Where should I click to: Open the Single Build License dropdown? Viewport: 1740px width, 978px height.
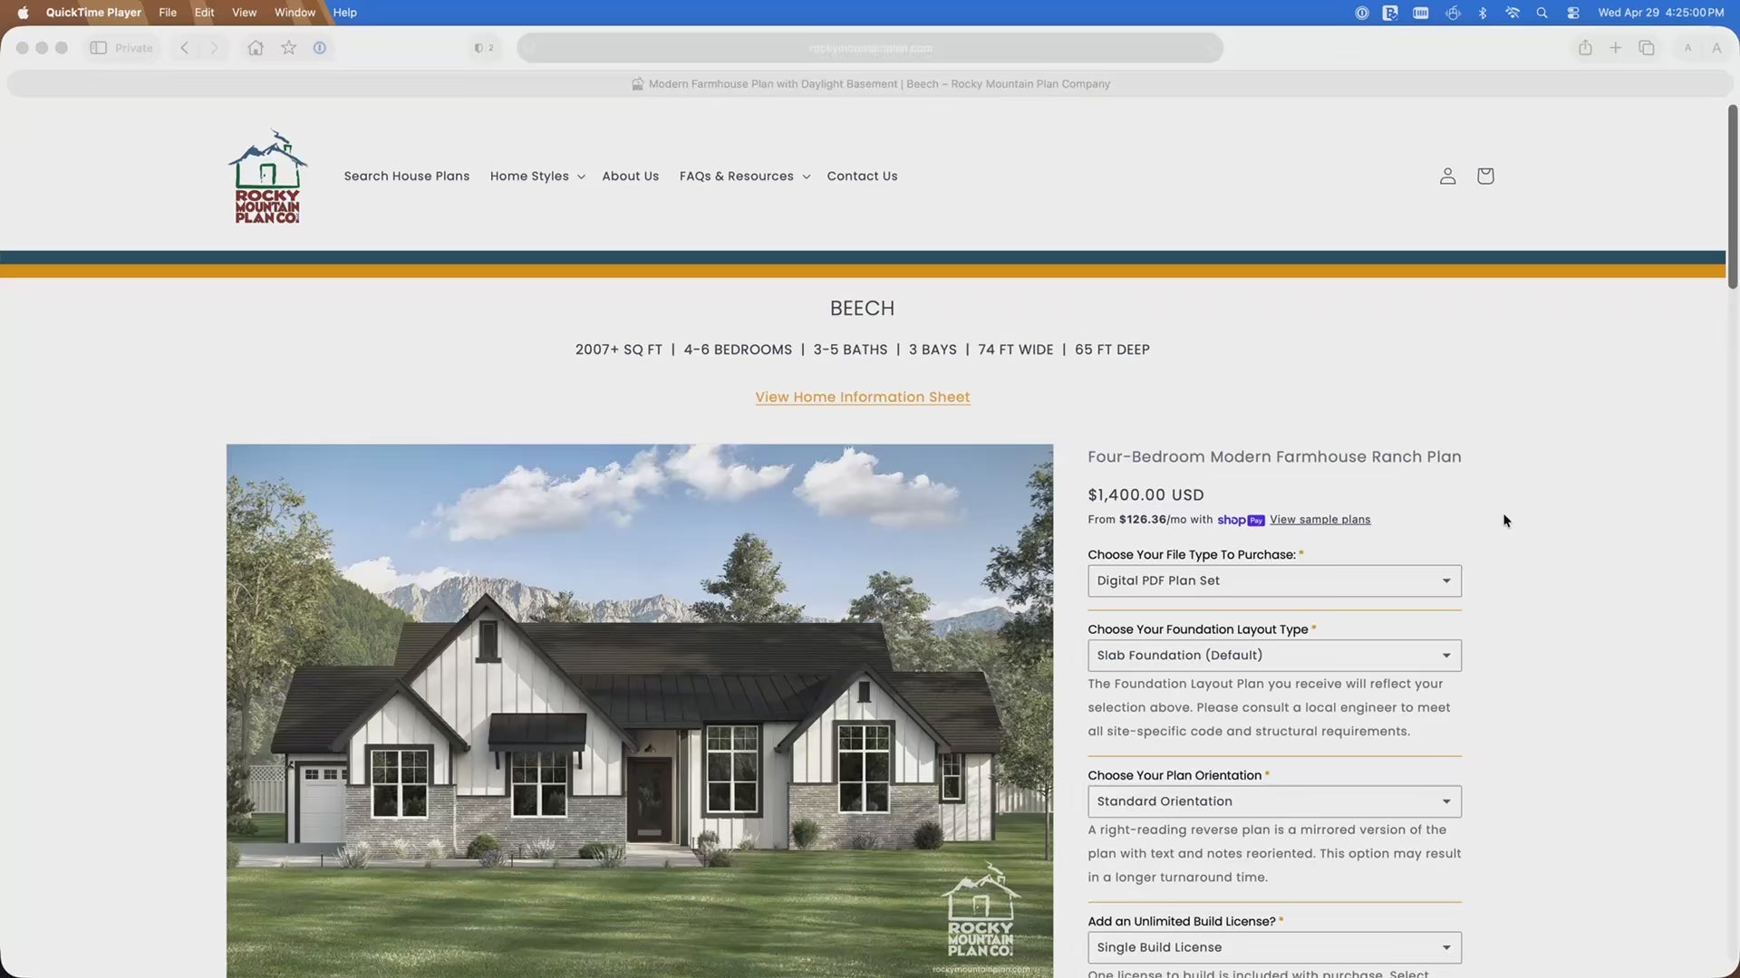tap(1274, 948)
